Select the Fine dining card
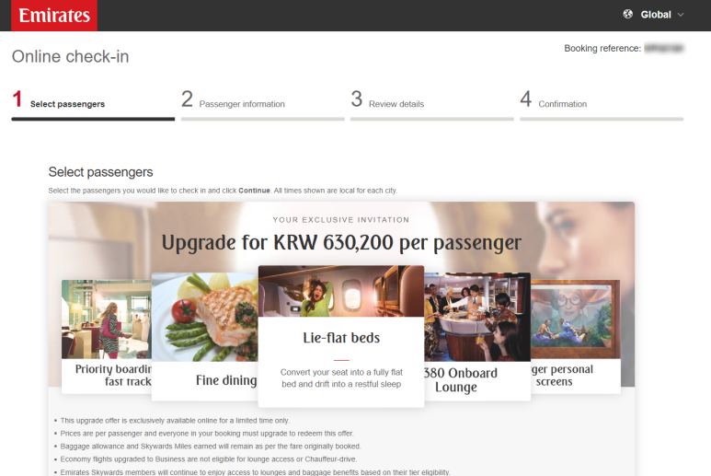 click(205, 336)
